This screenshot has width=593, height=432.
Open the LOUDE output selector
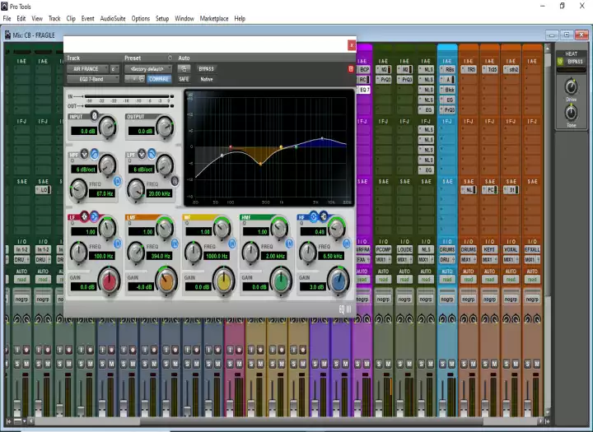pos(404,250)
